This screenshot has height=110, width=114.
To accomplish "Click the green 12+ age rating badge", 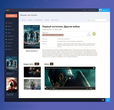I will tap(94, 34).
